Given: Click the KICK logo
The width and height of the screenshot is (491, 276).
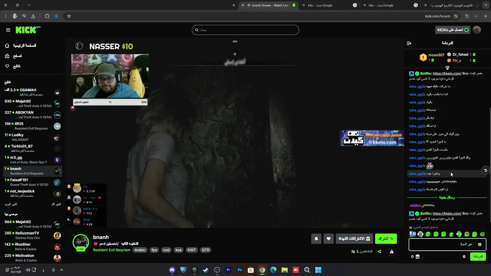Looking at the screenshot, I should point(28,30).
